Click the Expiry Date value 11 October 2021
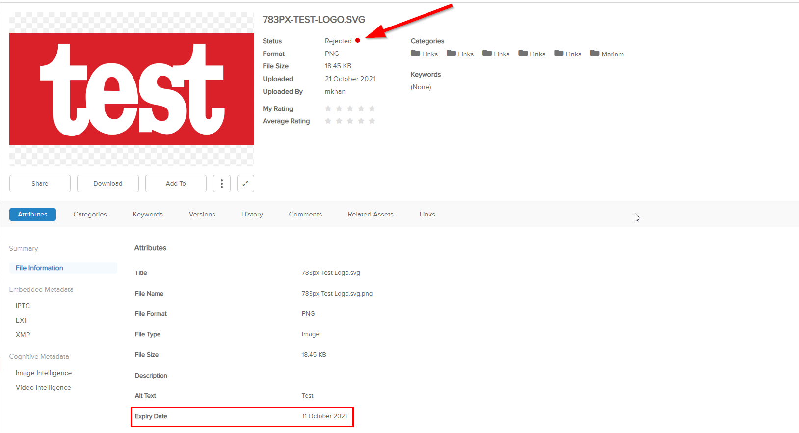This screenshot has width=799, height=433. coord(324,416)
